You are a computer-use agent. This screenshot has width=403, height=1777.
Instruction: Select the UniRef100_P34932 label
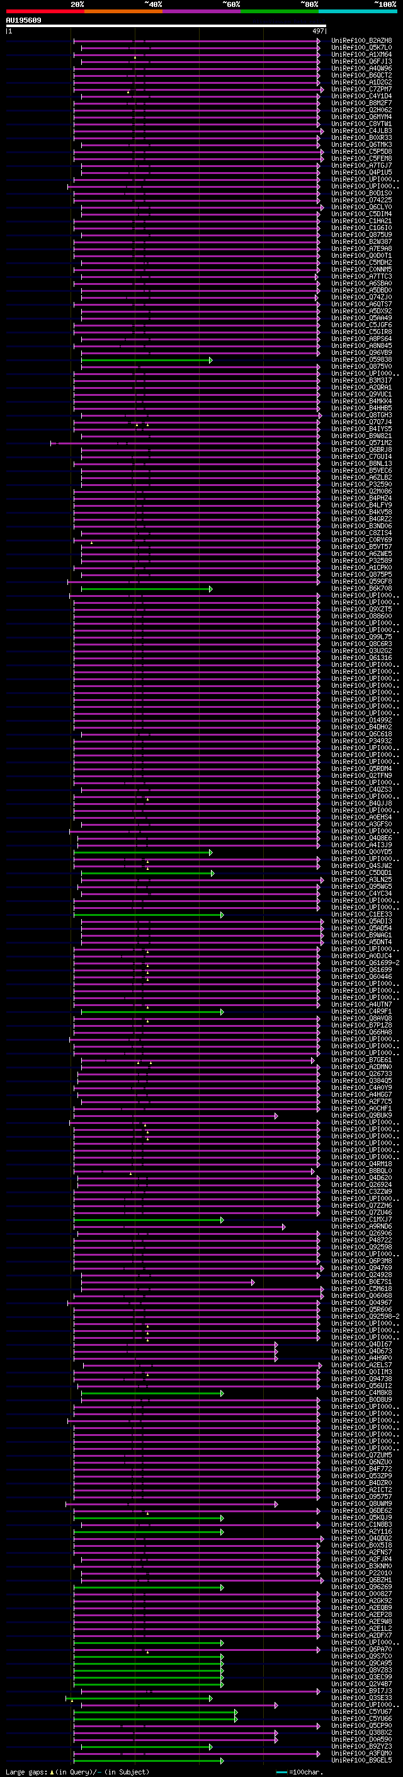361,741
